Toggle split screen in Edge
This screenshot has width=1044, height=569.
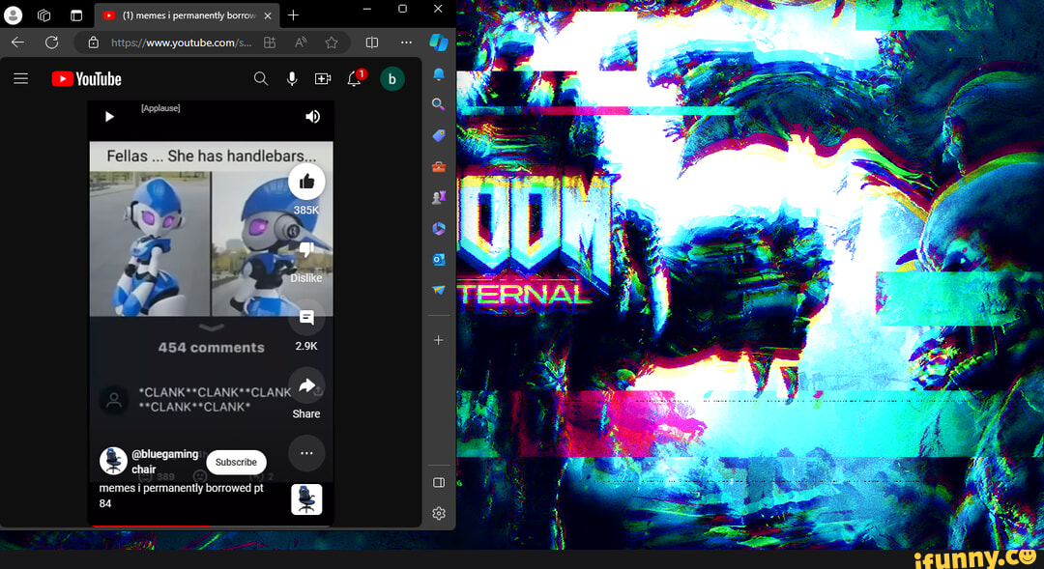click(x=372, y=43)
